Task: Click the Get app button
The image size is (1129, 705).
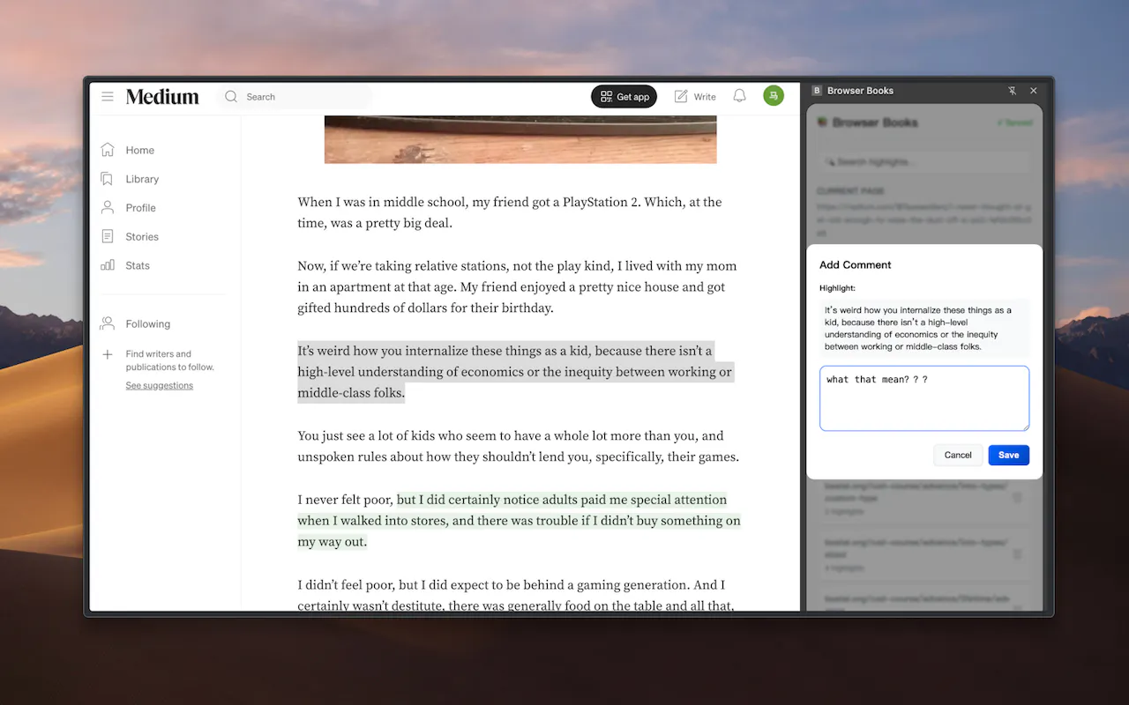Action: (x=624, y=97)
